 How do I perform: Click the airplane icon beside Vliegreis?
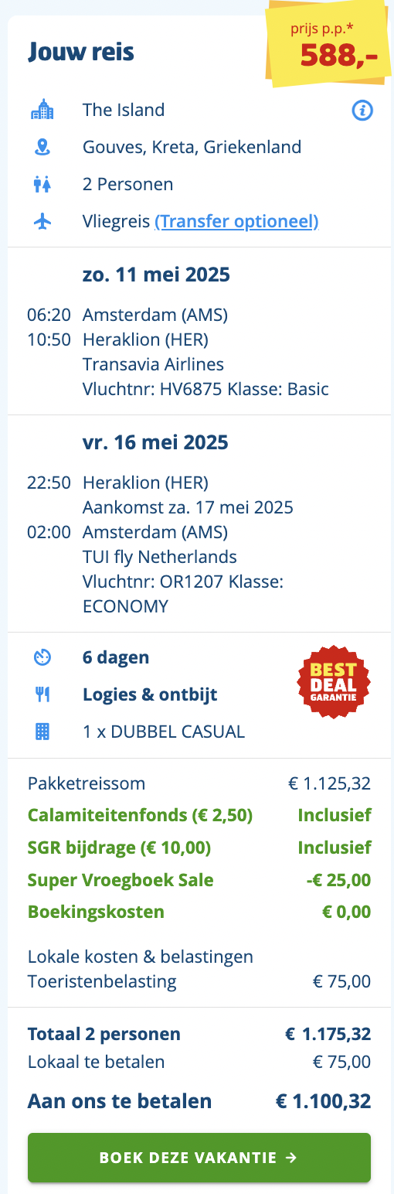click(42, 222)
